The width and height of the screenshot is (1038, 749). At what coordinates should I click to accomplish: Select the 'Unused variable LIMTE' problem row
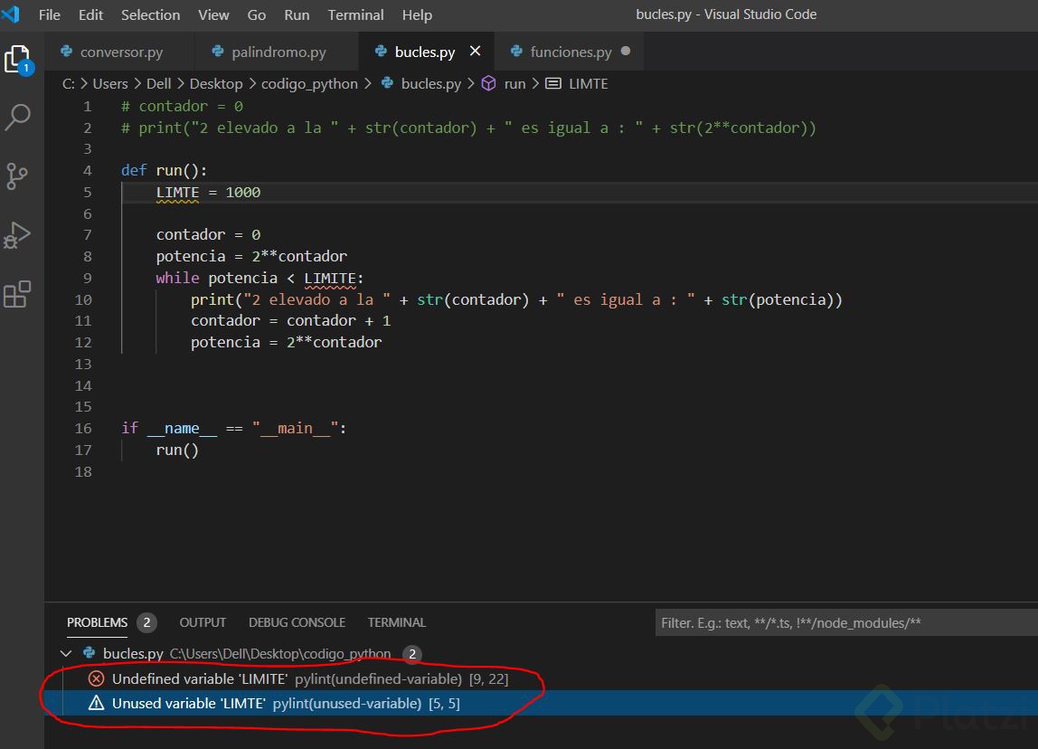click(x=541, y=703)
